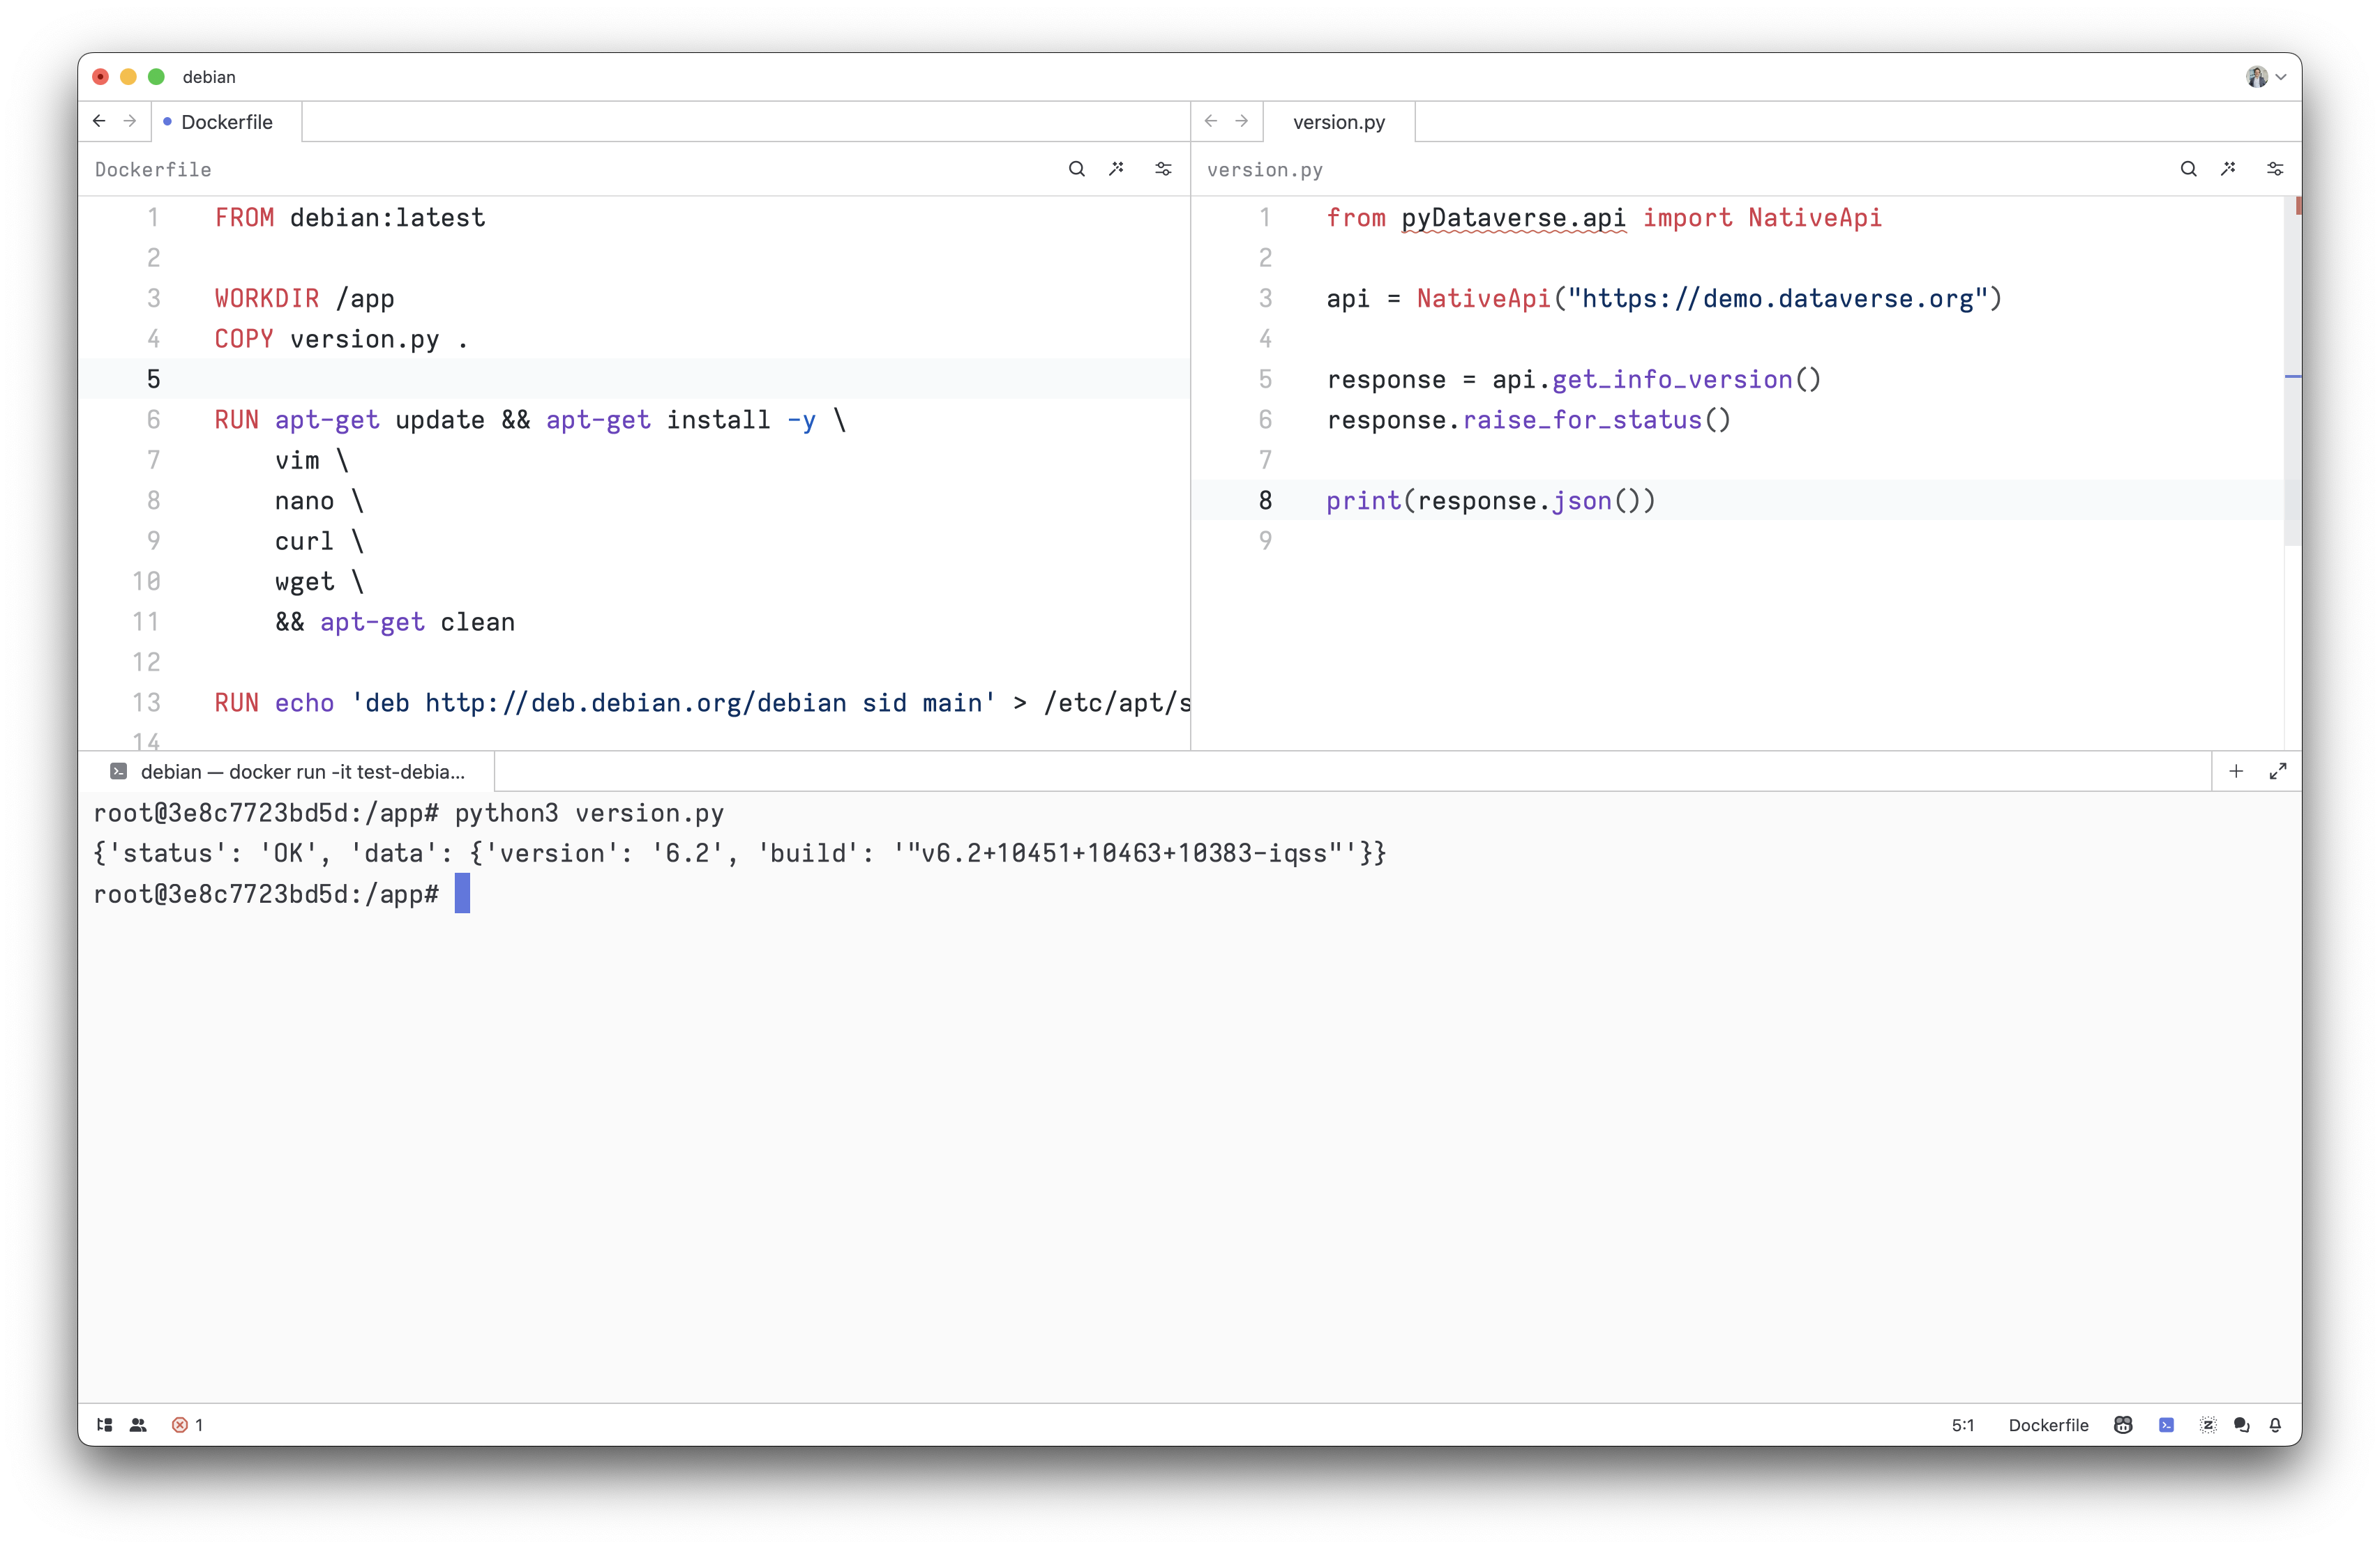Toggle the project panel icon

(104, 1425)
